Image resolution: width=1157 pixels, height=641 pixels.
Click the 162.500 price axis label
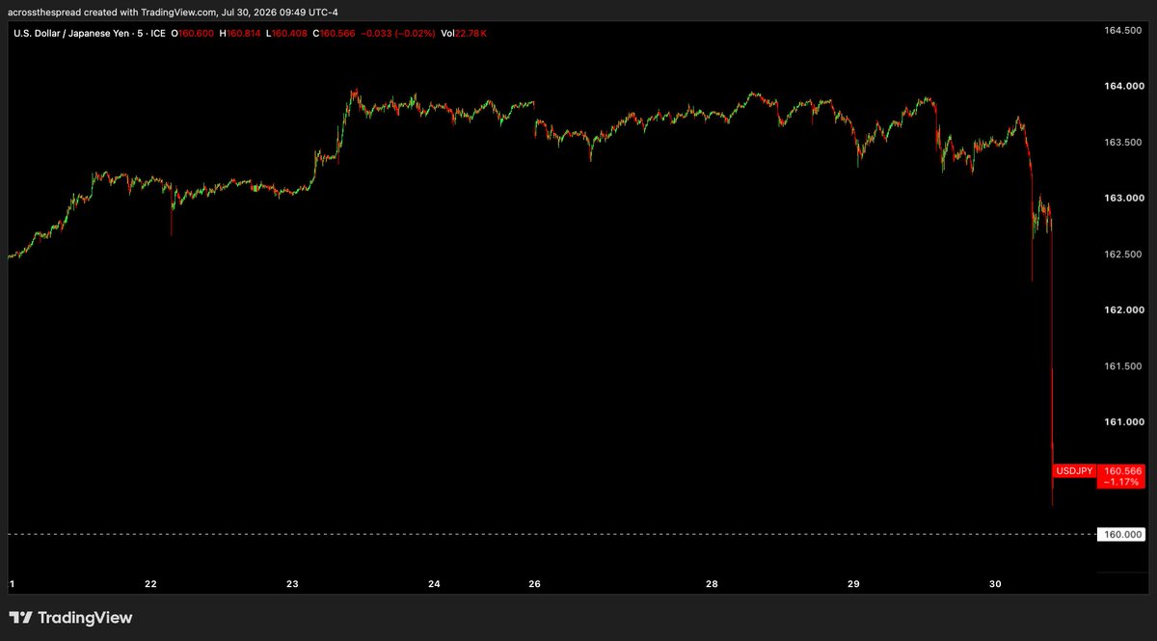click(1122, 254)
